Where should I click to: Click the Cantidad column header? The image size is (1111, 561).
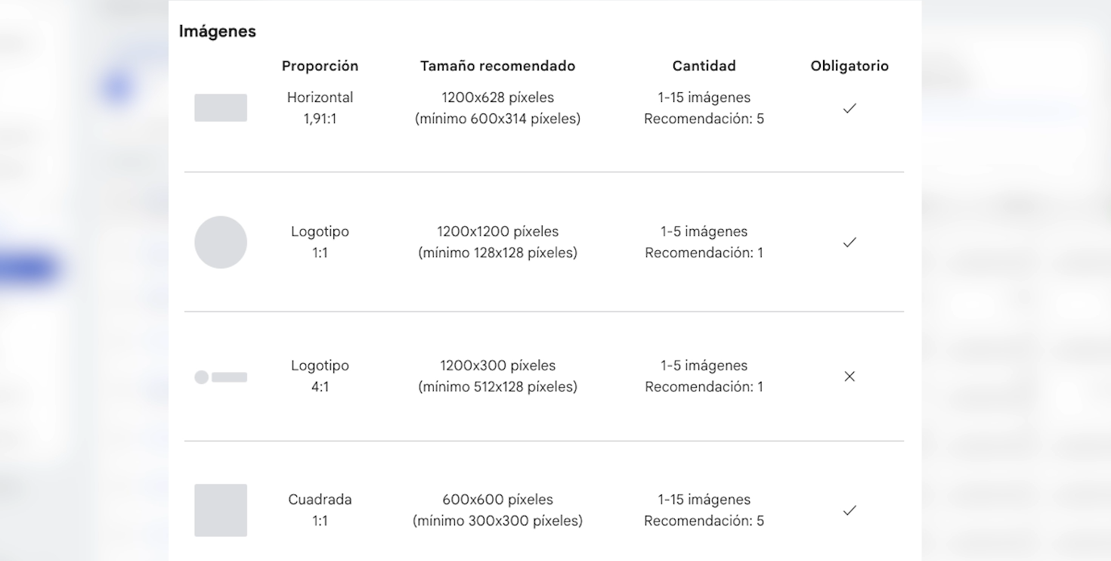point(704,66)
